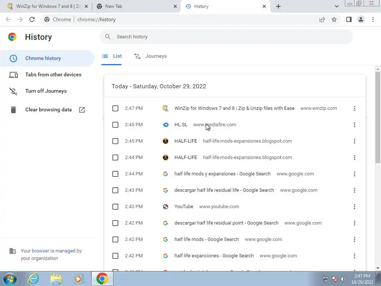
Task: Reload the page with refresh icon
Action: [32, 19]
